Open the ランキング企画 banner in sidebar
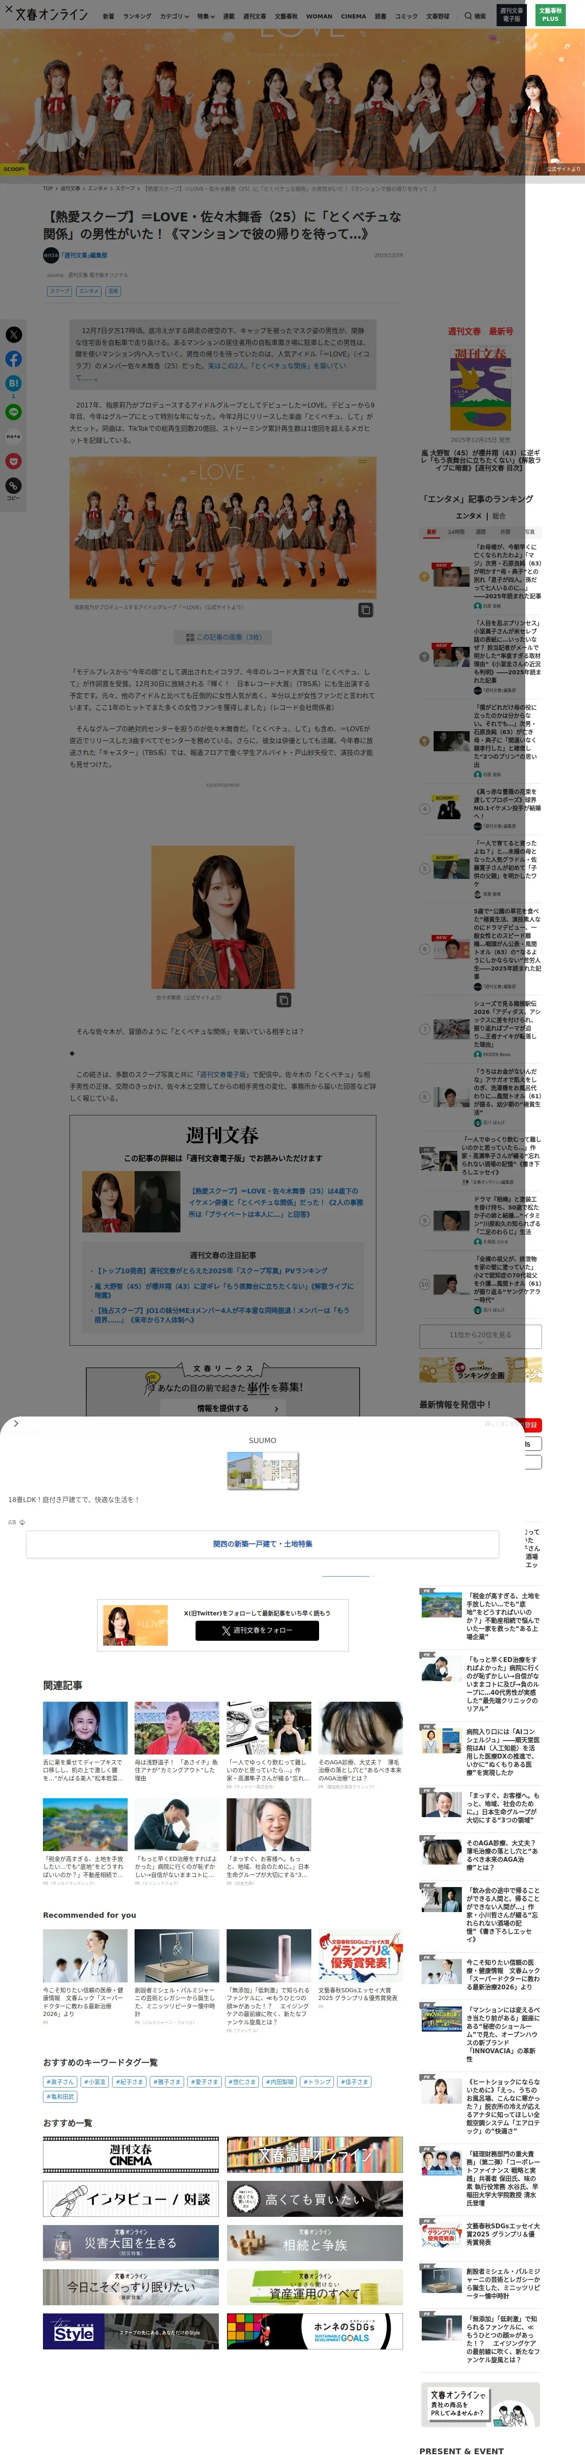The image size is (585, 2455). 480,1370
